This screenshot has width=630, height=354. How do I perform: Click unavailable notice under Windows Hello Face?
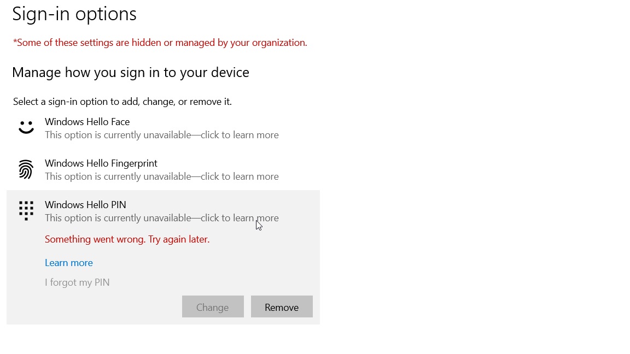(x=161, y=135)
